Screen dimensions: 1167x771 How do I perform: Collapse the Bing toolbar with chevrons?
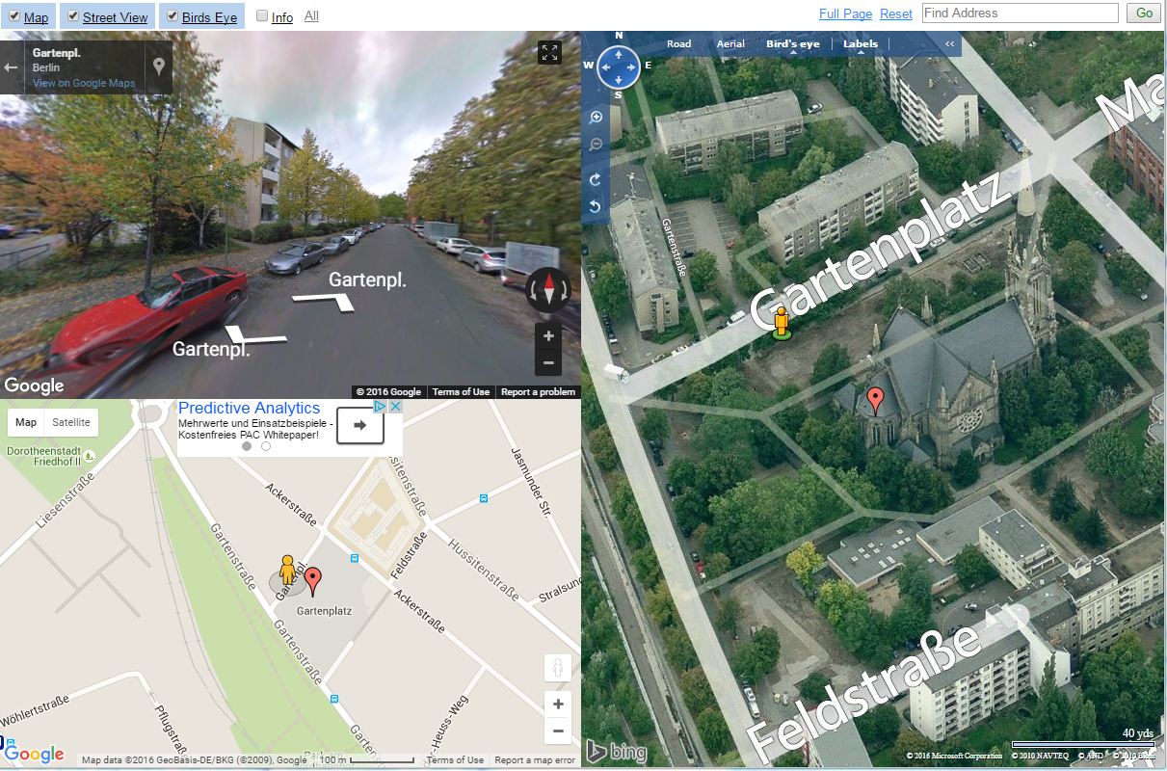[x=949, y=44]
